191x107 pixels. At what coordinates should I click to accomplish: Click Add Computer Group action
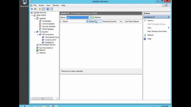click(157, 24)
